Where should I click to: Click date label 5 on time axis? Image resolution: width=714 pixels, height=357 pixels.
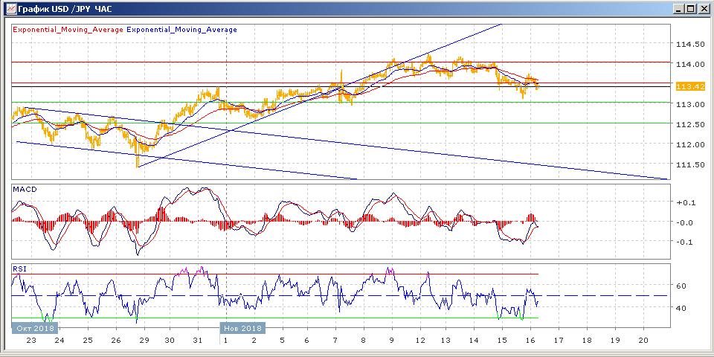(282, 341)
